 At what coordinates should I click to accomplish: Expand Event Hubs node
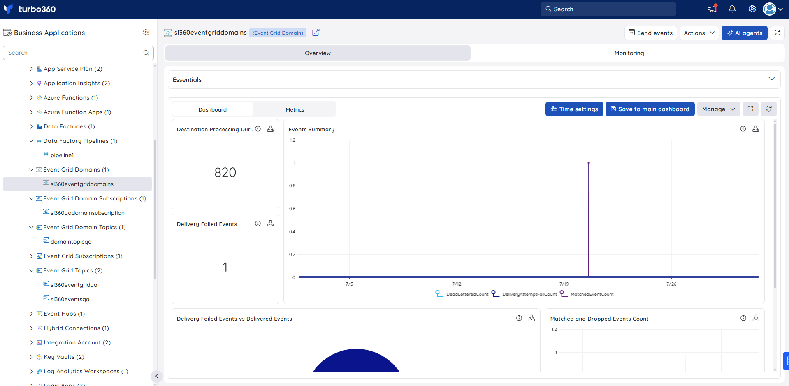tap(32, 314)
